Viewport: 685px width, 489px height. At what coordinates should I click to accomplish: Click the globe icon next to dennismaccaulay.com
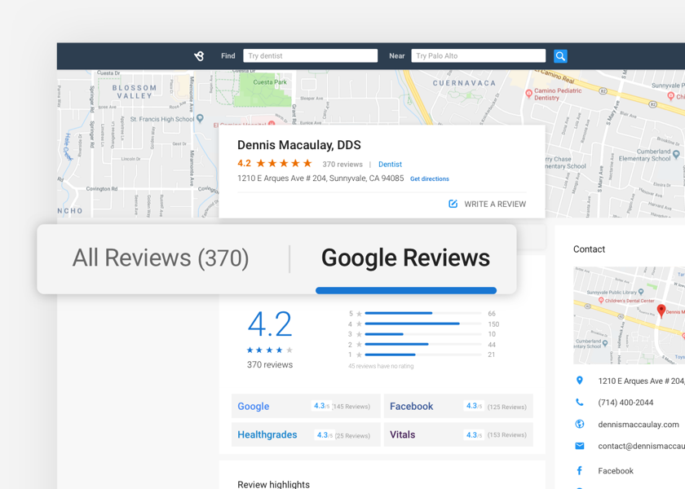pos(581,424)
